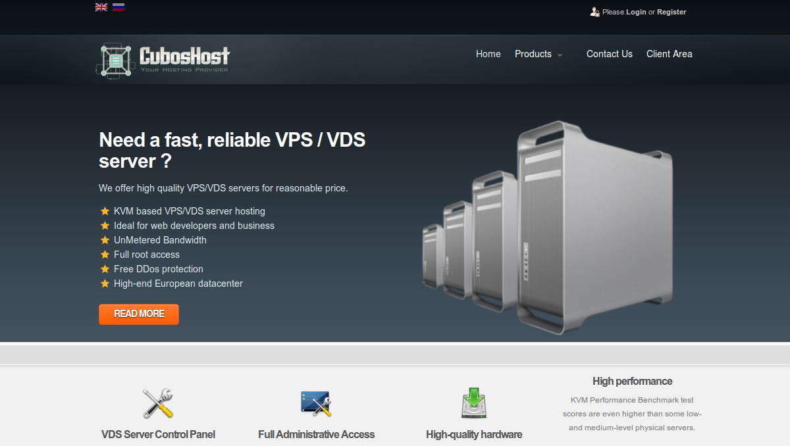Switch language using the Russian flag icon
The height and width of the screenshot is (446, 790).
click(x=118, y=7)
